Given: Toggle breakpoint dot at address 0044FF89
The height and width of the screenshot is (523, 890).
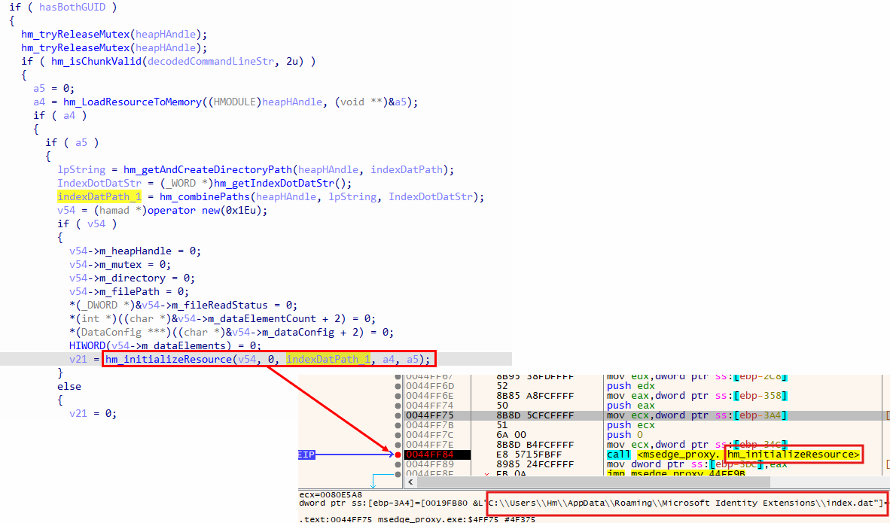Looking at the screenshot, I should point(398,464).
